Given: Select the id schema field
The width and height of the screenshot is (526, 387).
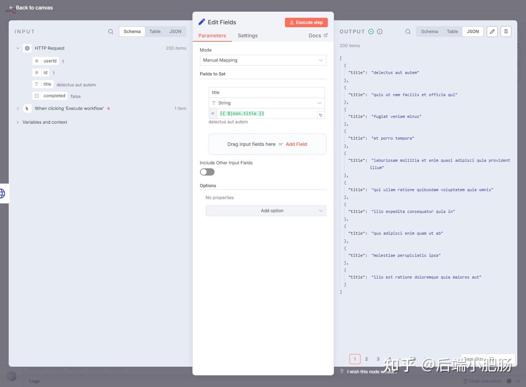Looking at the screenshot, I should (41, 73).
